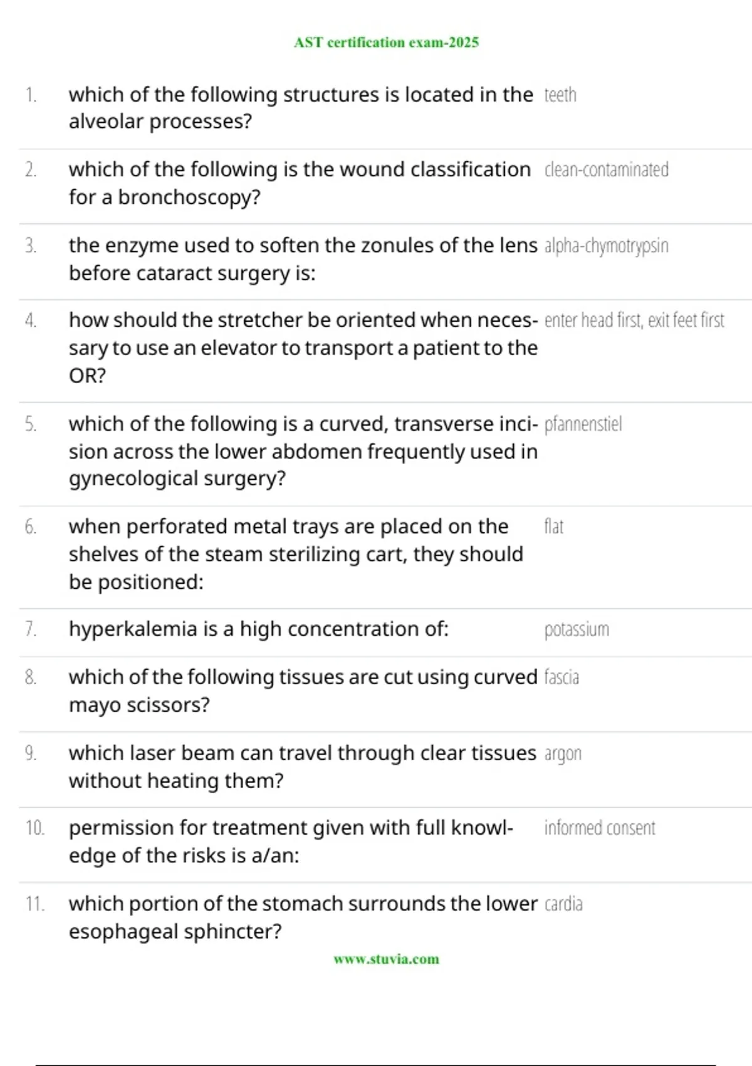Click the "informed consent" answer text
The width and height of the screenshot is (752, 1066).
pyautogui.click(x=599, y=828)
